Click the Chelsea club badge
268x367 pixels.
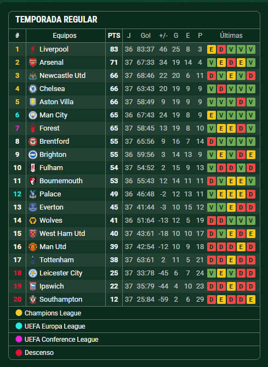(x=33, y=89)
